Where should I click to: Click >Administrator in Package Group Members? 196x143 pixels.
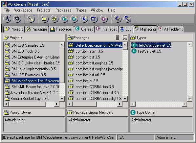pyautogui.click(x=79, y=120)
